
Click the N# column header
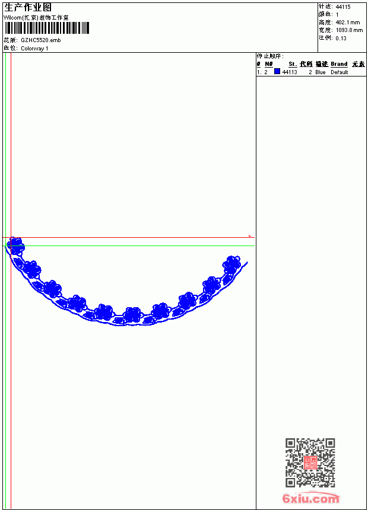coord(269,64)
